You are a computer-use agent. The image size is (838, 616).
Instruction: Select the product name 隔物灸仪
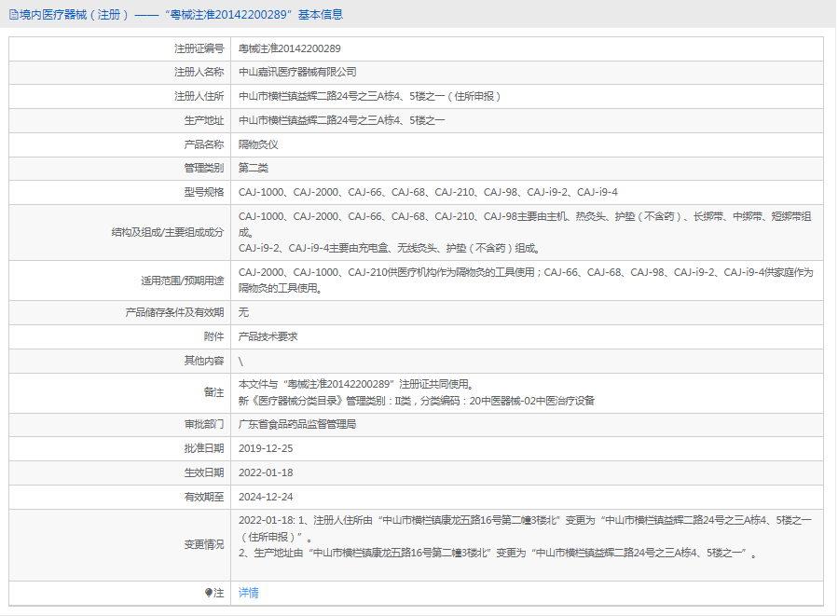pyautogui.click(x=258, y=144)
